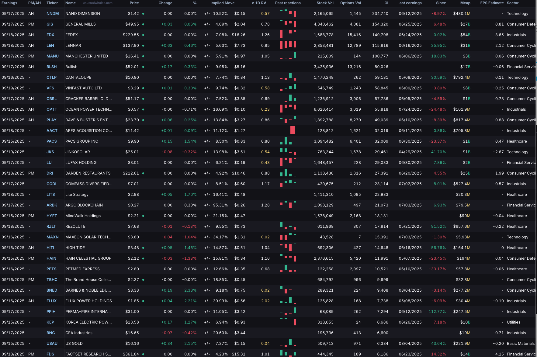Select HAIN CELESTIAL GROUP name

[x=88, y=258]
